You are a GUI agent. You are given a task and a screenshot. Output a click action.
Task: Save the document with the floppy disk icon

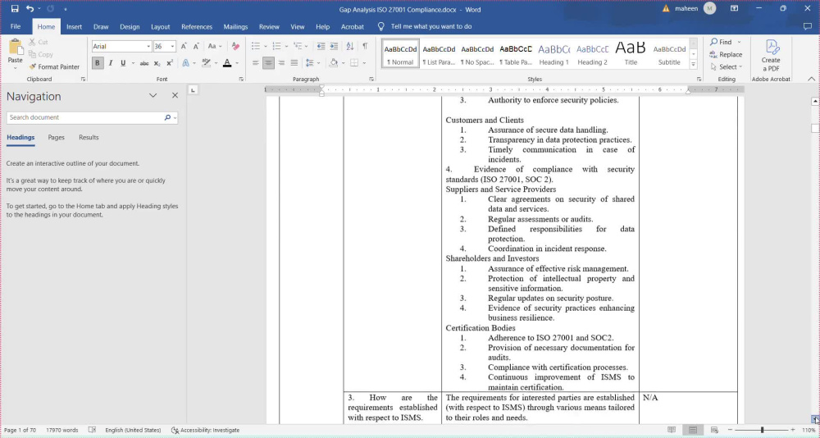[15, 9]
